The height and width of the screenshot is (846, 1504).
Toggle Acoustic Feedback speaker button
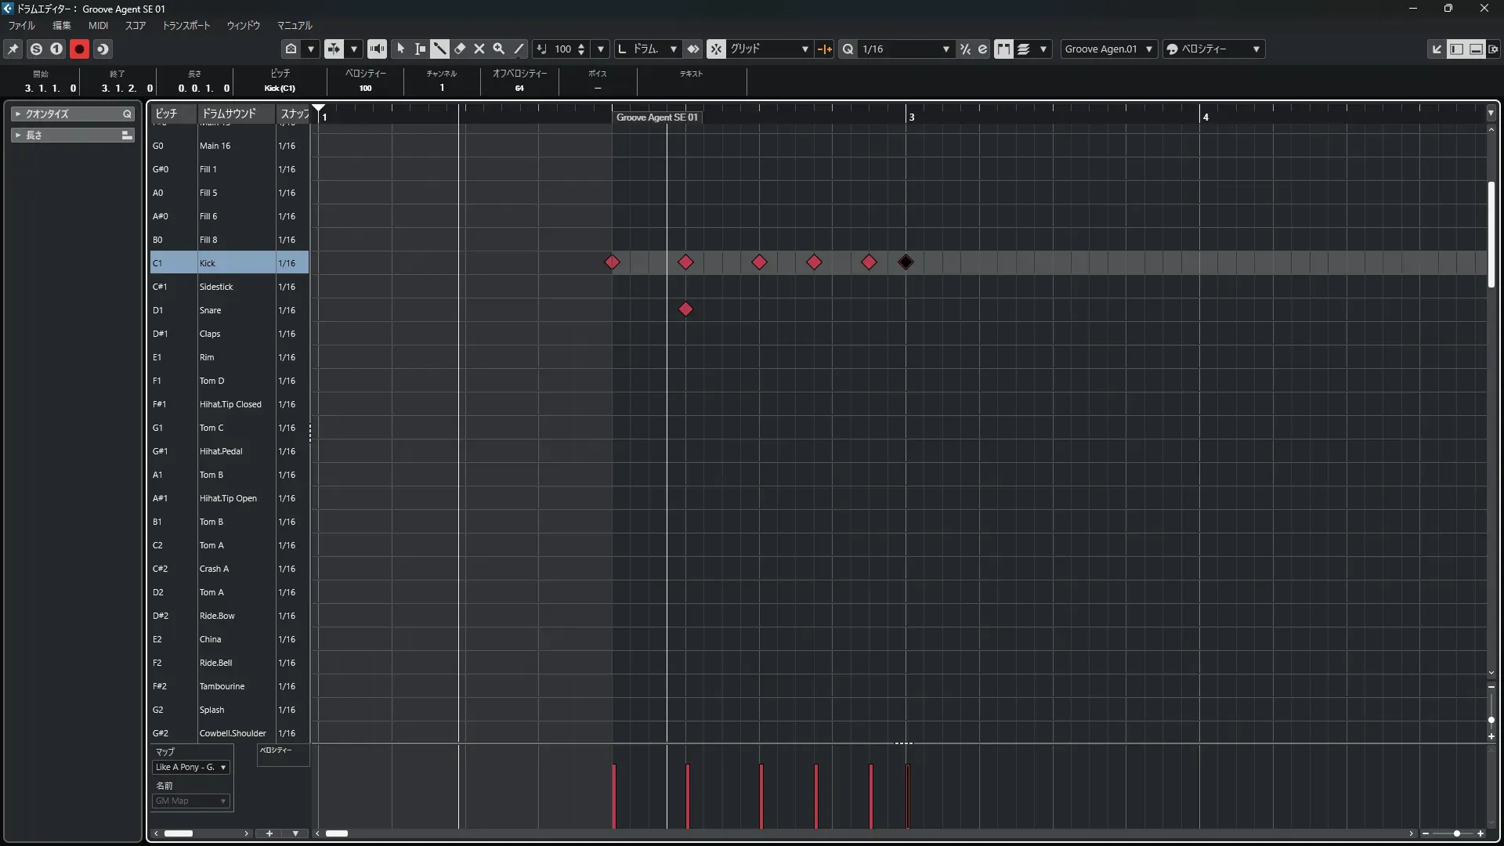coord(377,49)
